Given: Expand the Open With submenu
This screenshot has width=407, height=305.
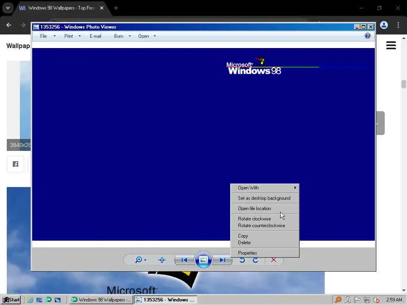Looking at the screenshot, I should 265,188.
